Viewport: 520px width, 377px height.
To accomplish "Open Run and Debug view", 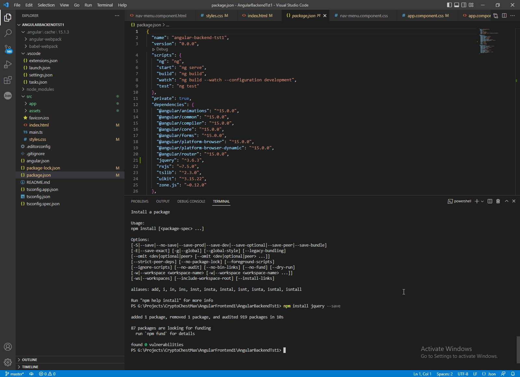I will tap(8, 64).
